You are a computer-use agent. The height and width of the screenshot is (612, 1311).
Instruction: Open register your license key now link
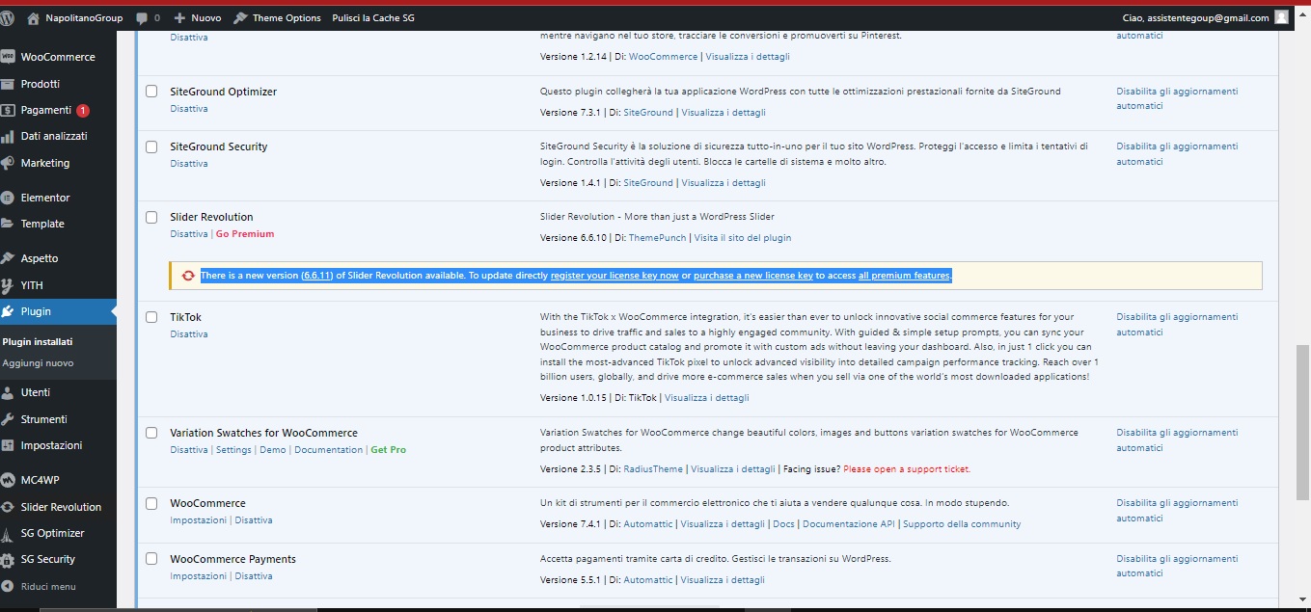(615, 276)
